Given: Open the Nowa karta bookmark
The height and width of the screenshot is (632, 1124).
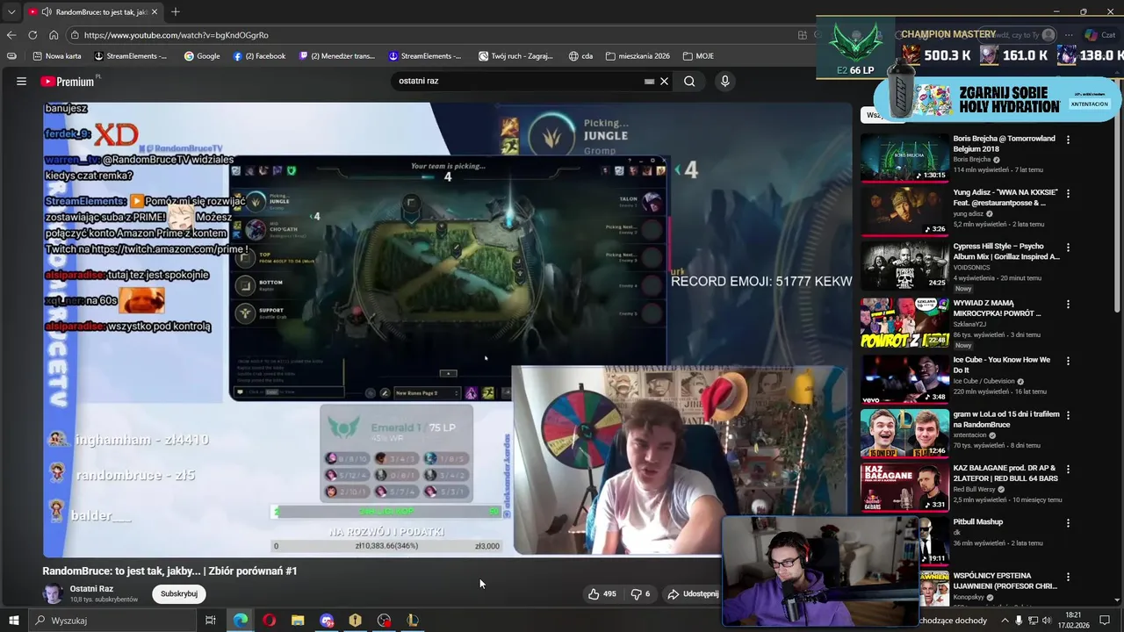Looking at the screenshot, I should tap(57, 56).
